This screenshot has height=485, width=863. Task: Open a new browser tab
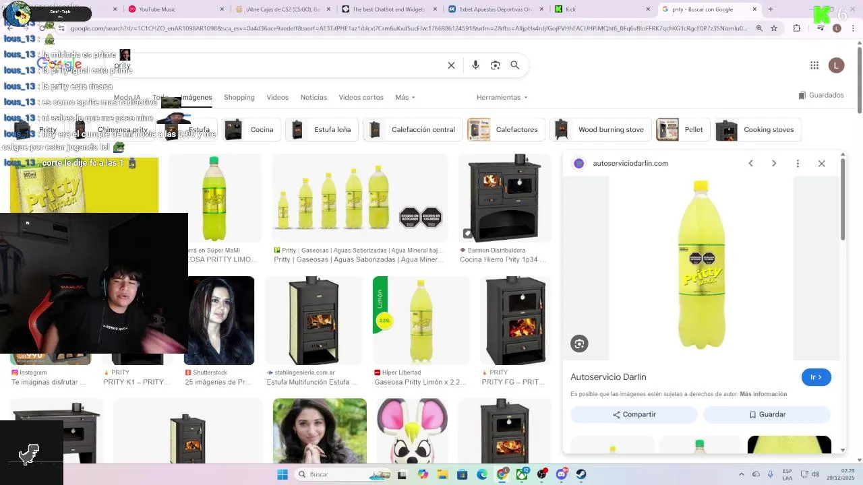point(771,9)
